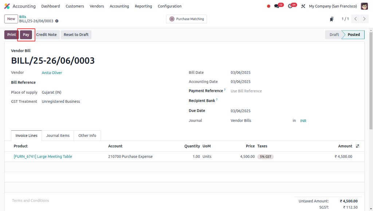Open the Activities clock icon showing 54
This screenshot has height=211, width=373.
tap(290, 6)
